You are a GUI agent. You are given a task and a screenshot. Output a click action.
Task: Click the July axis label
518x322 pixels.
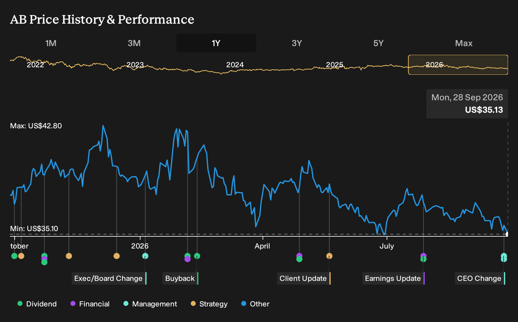pos(387,246)
